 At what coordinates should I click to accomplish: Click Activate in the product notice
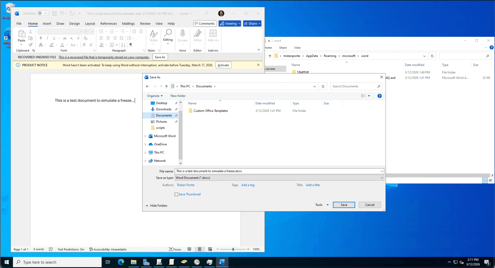(x=223, y=65)
